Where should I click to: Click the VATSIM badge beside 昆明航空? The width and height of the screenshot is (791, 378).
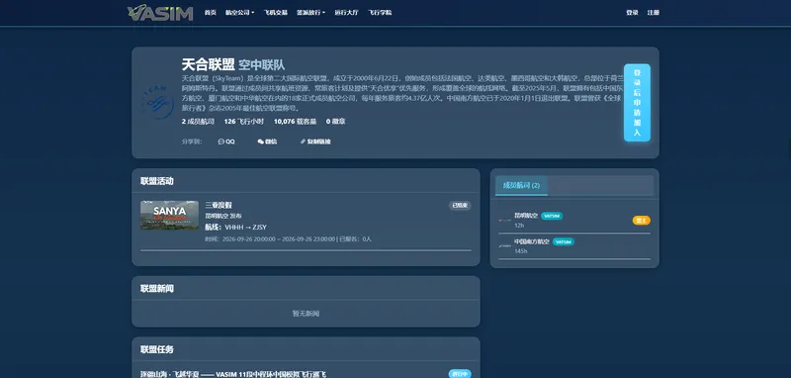(x=552, y=216)
